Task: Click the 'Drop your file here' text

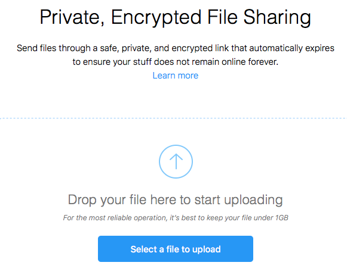Action: click(x=175, y=200)
